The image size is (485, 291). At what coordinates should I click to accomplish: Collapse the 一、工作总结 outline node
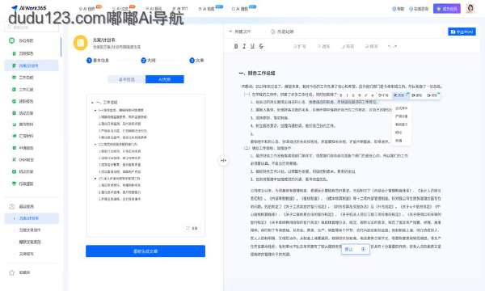[x=92, y=103]
